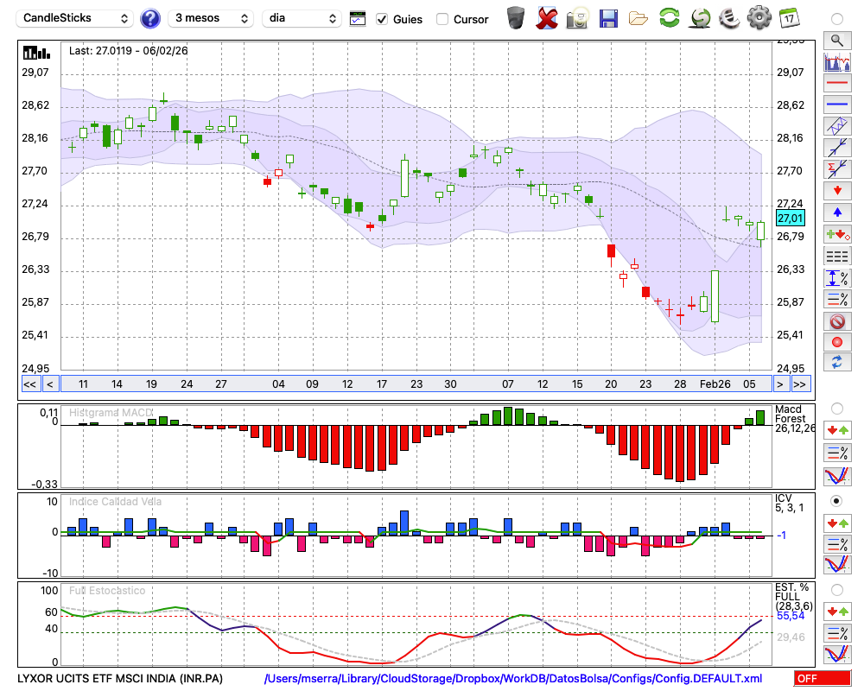Click the green refresh arrows icon
The image size is (864, 691).
669,18
